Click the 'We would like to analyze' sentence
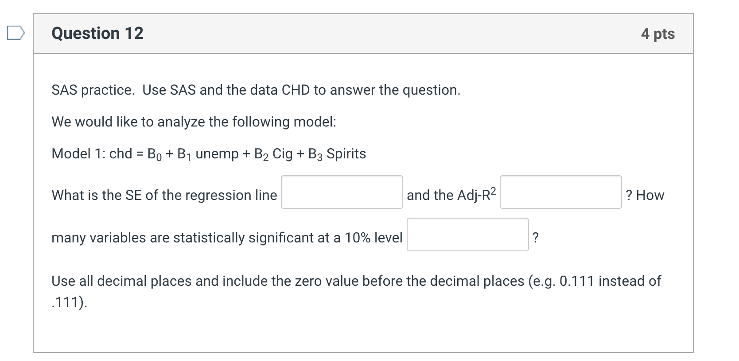This screenshot has width=739, height=361. [x=194, y=122]
